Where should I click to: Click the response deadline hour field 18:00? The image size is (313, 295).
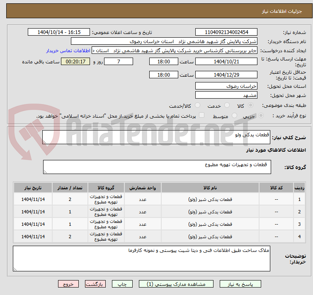[163, 61]
